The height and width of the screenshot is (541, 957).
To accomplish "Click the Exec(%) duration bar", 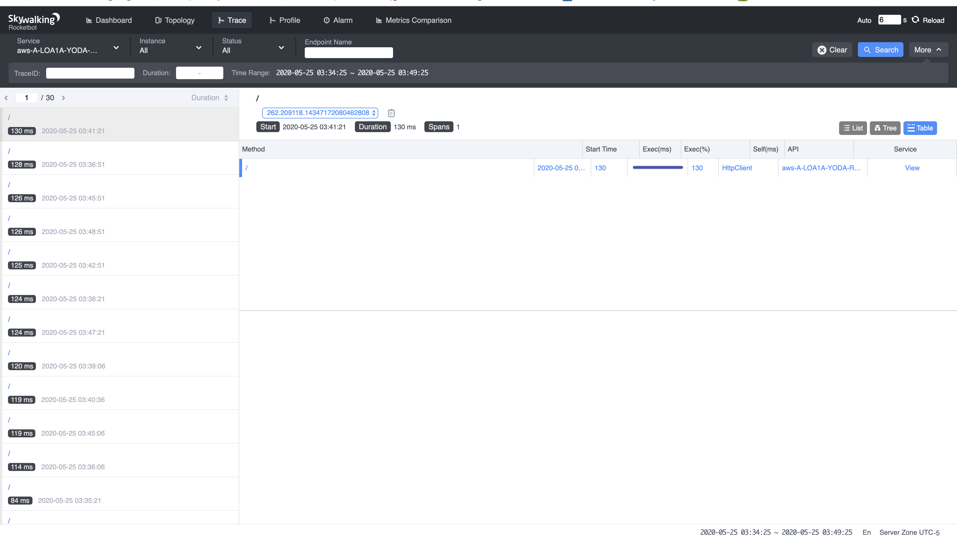I will point(657,168).
